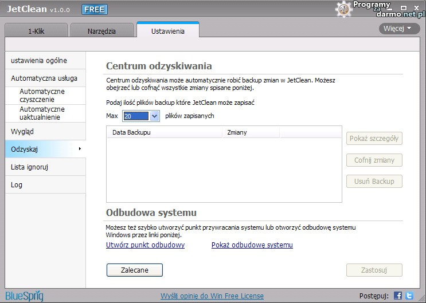Open Automatyczne czyszczenie settings
Screen dimensions: 426x303
pos(42,96)
